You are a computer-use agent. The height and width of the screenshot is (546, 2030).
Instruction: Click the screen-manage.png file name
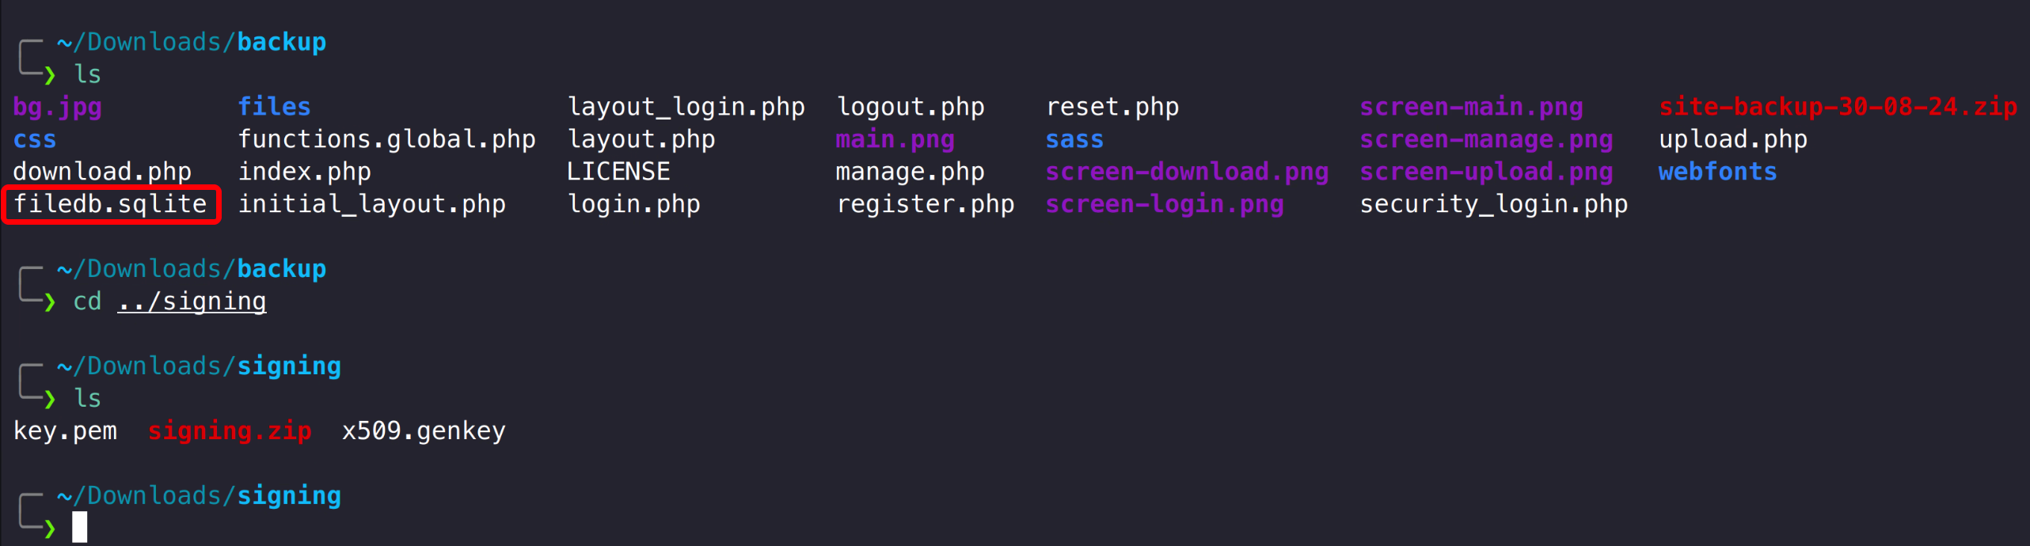click(x=1486, y=139)
